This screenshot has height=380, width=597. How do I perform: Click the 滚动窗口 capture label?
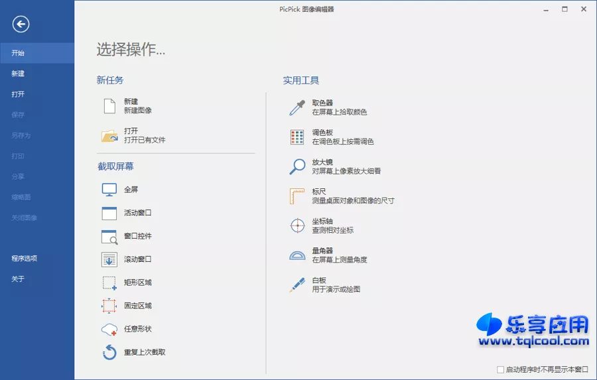pos(138,259)
